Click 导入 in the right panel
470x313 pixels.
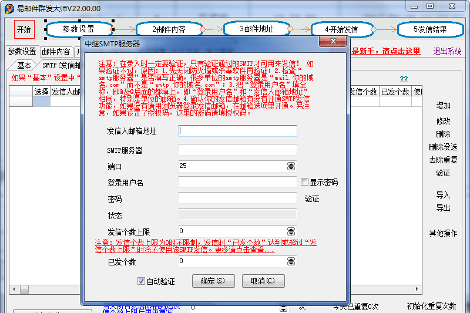[444, 196]
